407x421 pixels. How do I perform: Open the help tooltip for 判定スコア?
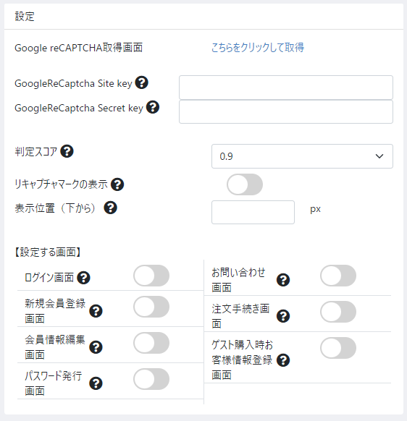67,151
